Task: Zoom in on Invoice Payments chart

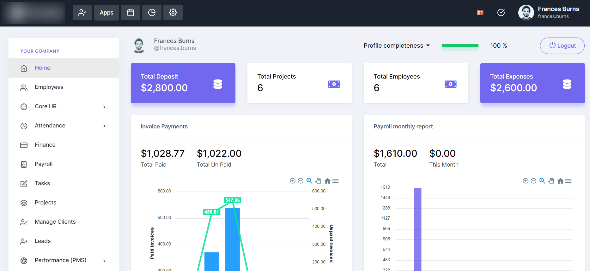Action: click(293, 181)
